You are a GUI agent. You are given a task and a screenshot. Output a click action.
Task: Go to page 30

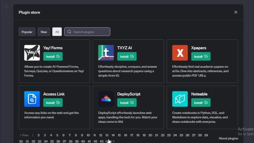(x=21, y=141)
